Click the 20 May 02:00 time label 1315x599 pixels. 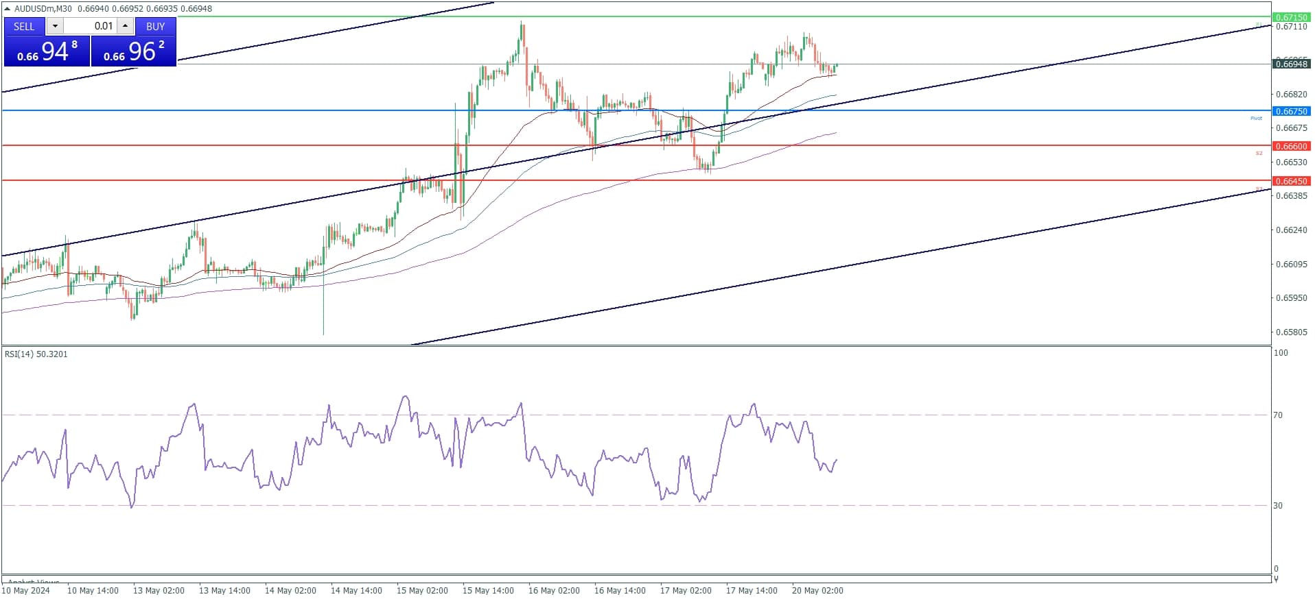pos(817,591)
